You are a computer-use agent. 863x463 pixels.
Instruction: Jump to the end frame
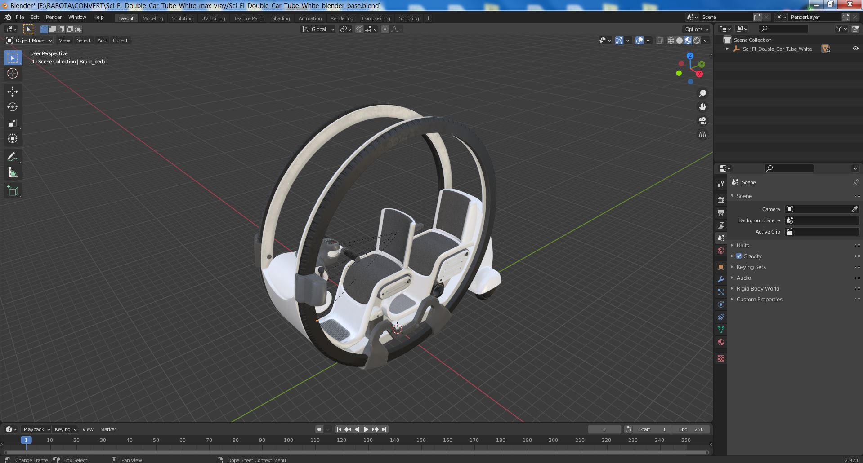pos(384,429)
